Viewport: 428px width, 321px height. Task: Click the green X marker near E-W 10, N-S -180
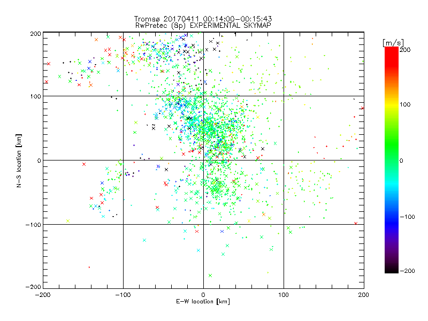coord(210,276)
